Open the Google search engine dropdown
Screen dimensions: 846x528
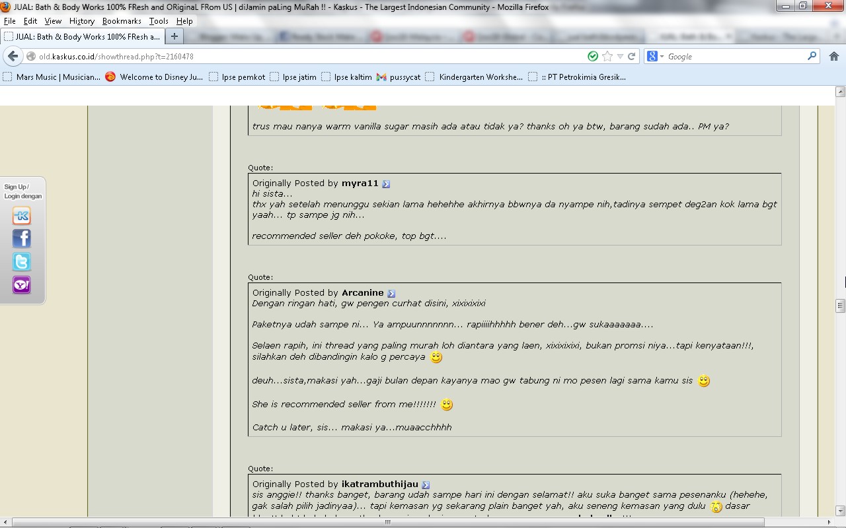coord(655,57)
